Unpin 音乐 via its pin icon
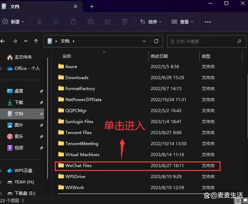The width and height of the screenshot is (248, 204). (x=41, y=137)
